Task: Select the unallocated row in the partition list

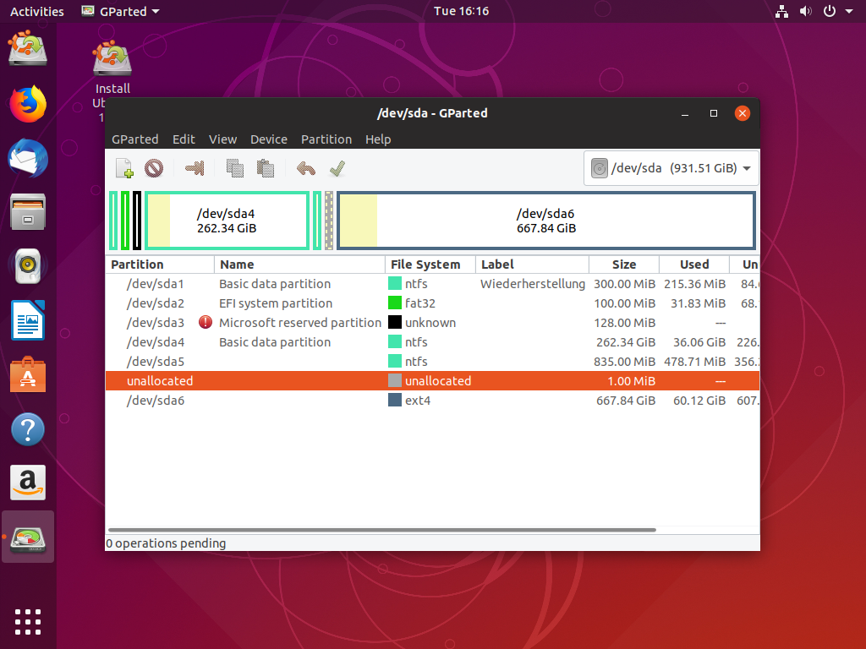Action: [x=432, y=381]
